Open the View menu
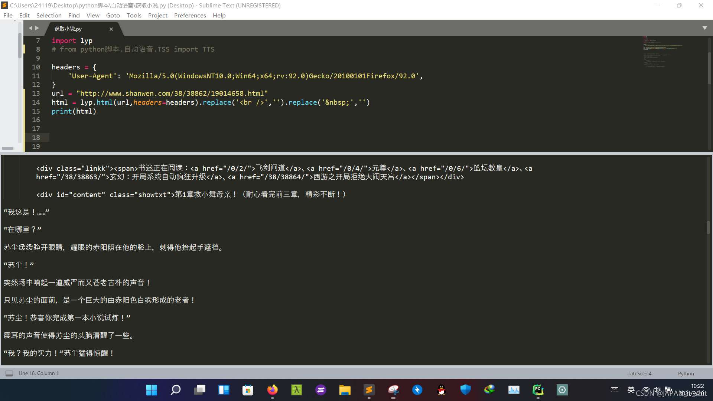713x401 pixels. [x=93, y=15]
